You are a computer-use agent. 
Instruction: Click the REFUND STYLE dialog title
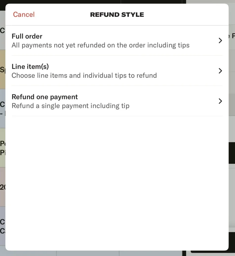click(x=117, y=15)
